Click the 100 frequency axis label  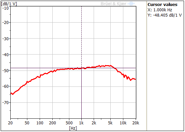pos(40,123)
